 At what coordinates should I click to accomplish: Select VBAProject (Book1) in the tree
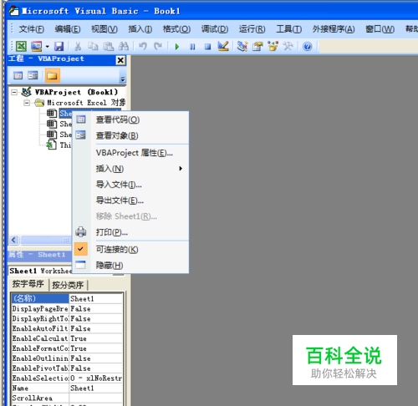point(76,92)
